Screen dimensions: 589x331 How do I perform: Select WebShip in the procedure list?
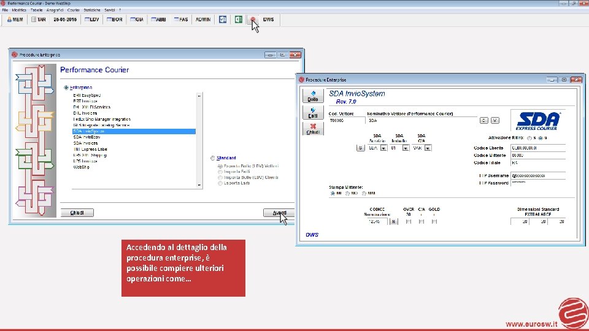coord(82,167)
